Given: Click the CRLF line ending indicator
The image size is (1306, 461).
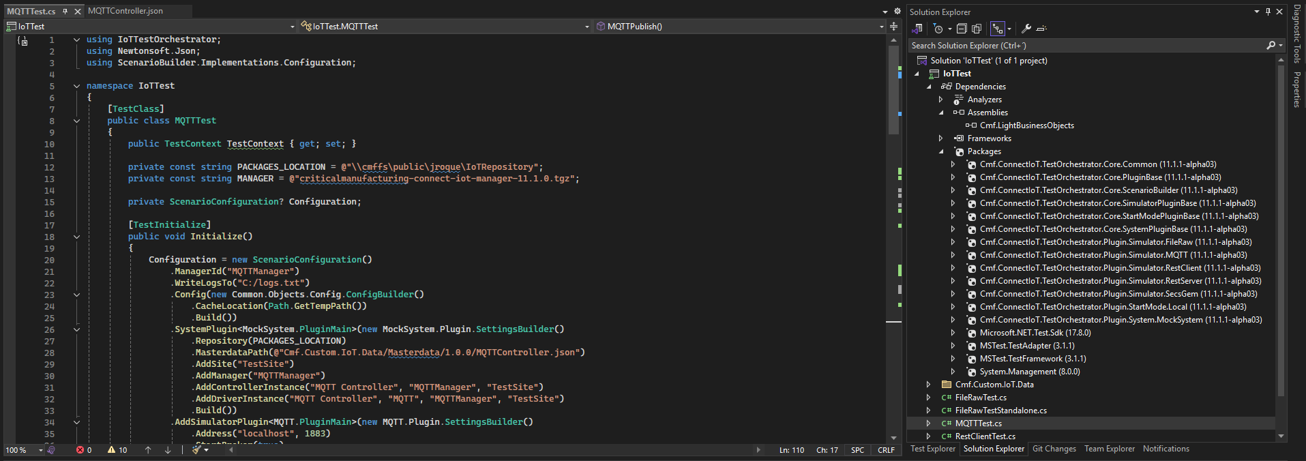Looking at the screenshot, I should [x=886, y=450].
